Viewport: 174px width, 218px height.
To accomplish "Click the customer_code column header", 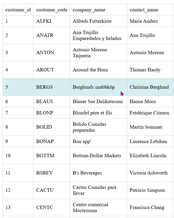I will click(52, 10).
